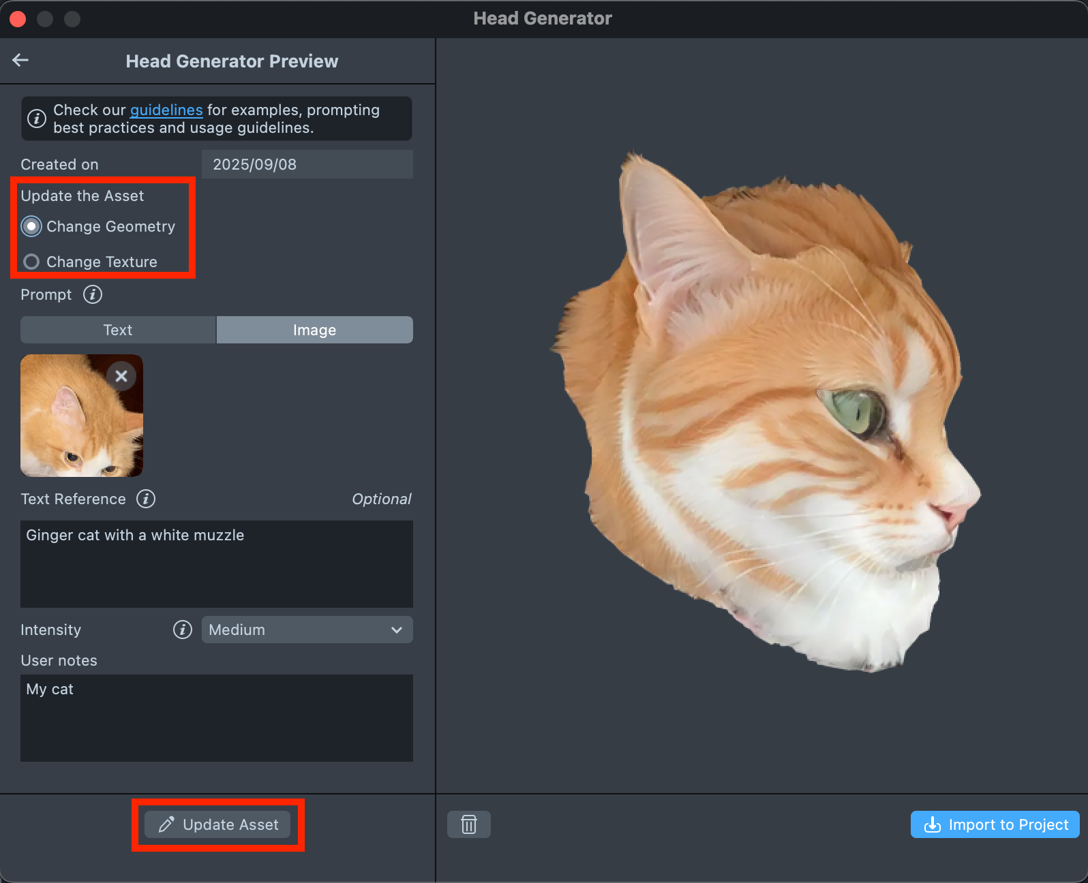Click the Created on date field

(x=307, y=164)
